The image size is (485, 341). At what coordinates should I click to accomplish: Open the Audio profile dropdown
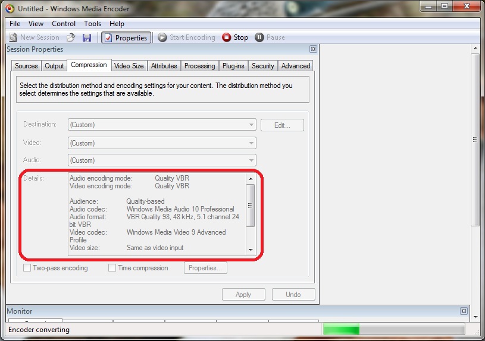[162, 160]
